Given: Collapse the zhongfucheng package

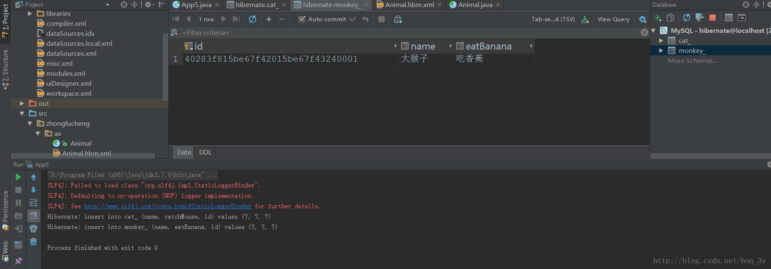Looking at the screenshot, I should point(30,124).
